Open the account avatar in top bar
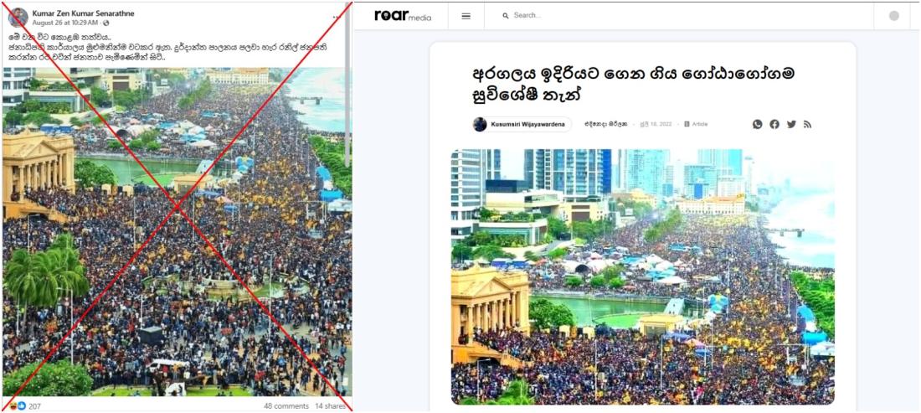The height and width of the screenshot is (413, 921). [x=894, y=16]
